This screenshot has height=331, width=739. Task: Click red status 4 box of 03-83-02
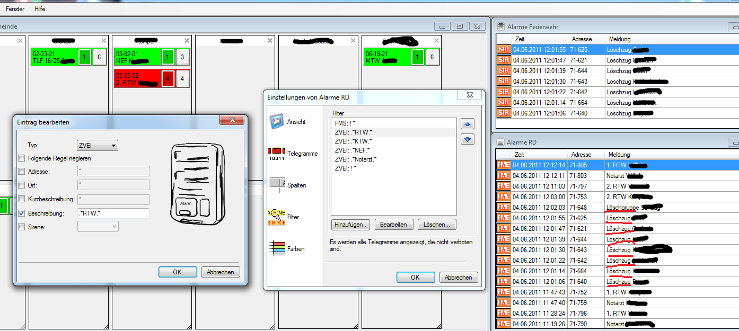click(x=168, y=79)
